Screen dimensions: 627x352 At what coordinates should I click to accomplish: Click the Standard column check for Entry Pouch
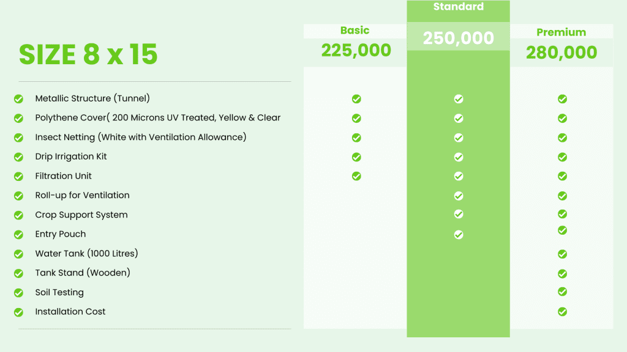click(x=459, y=235)
